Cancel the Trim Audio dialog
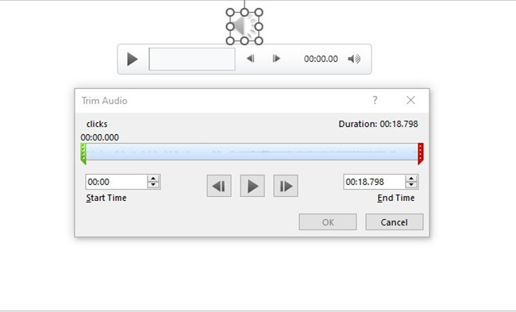 pyautogui.click(x=395, y=222)
